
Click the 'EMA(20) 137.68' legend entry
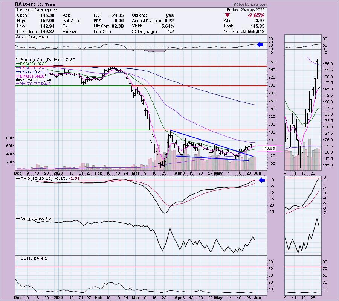[33, 64]
